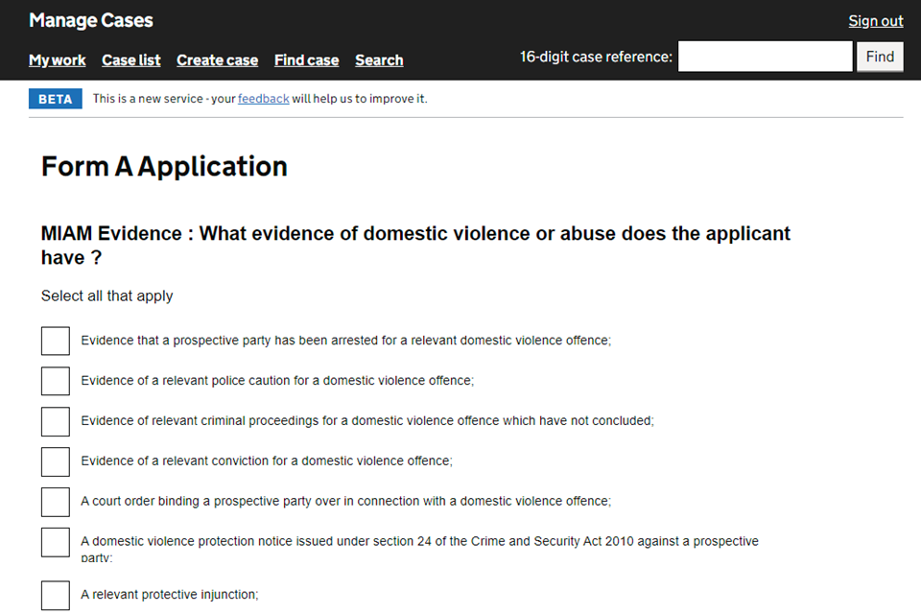Click the Manage Cases header title
The image size is (921, 614).
coord(91,20)
